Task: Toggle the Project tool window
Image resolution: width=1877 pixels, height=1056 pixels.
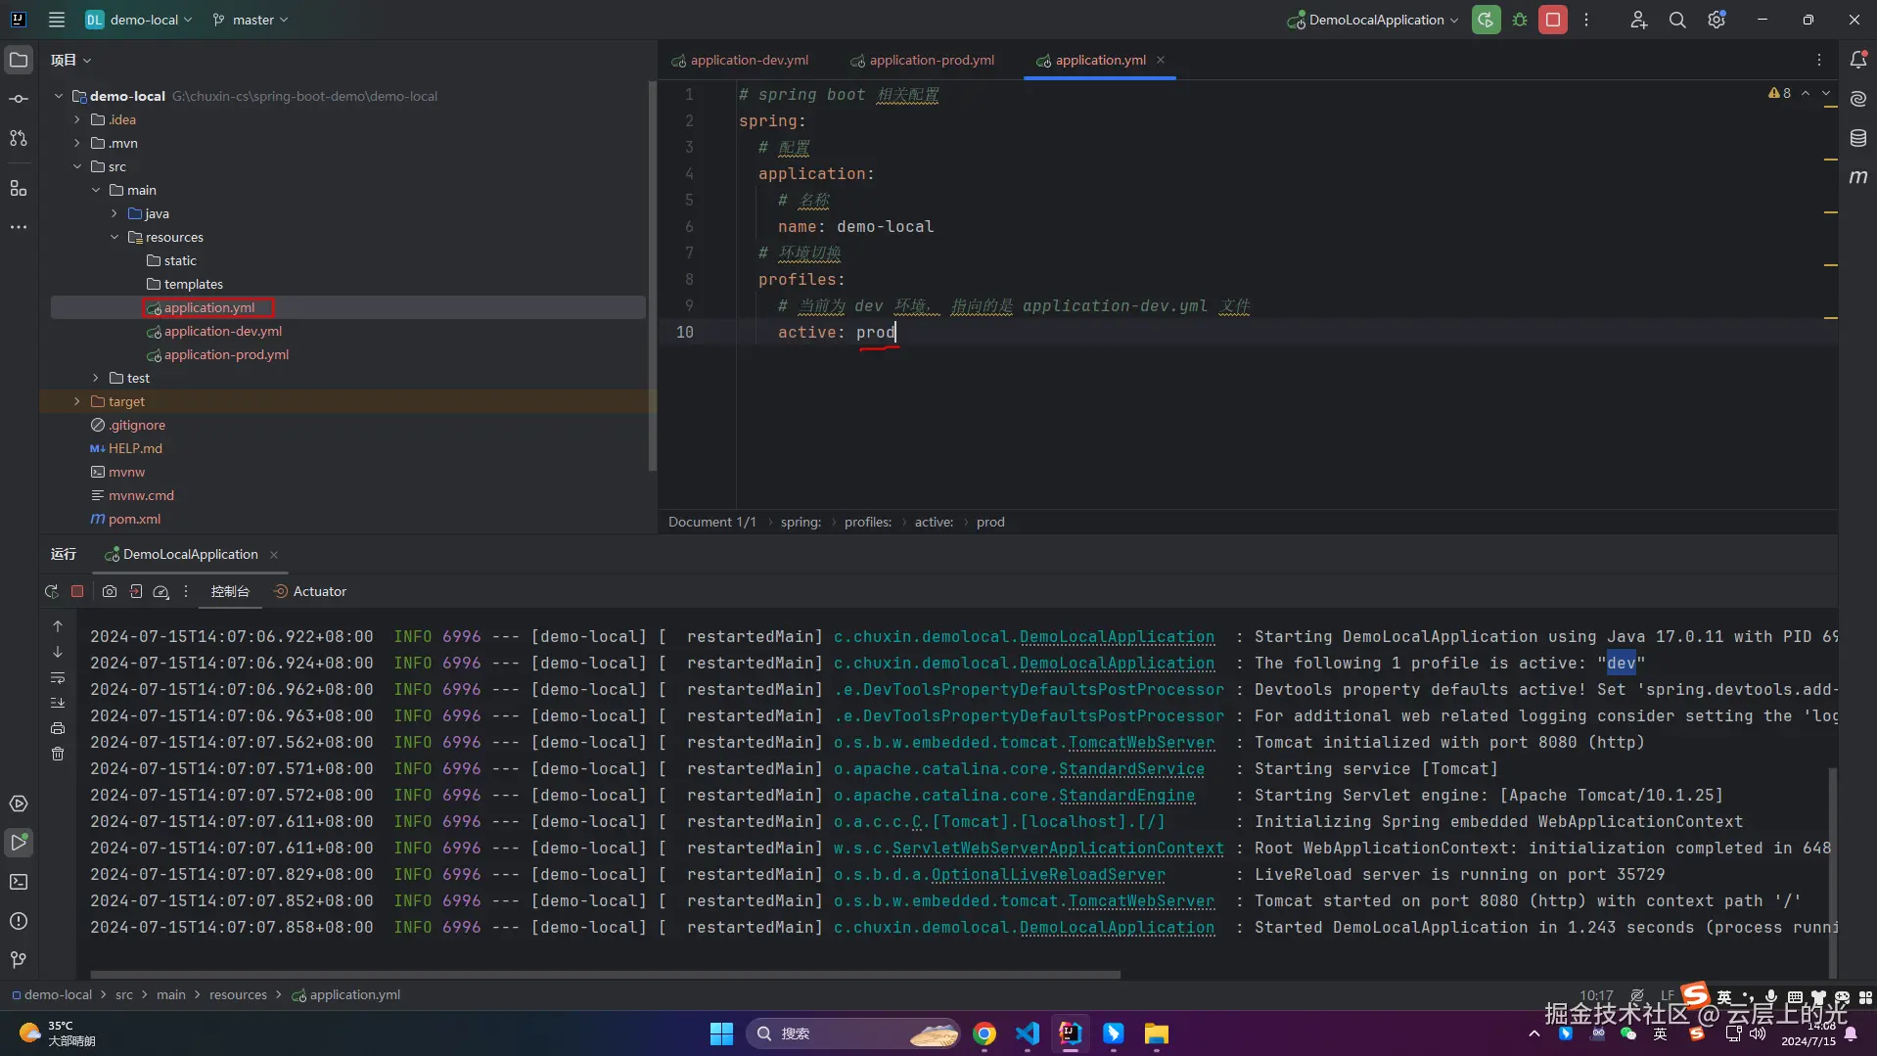Action: coord(19,60)
